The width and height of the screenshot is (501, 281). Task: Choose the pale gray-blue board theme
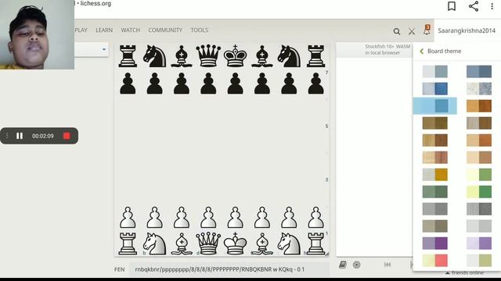tap(435, 72)
